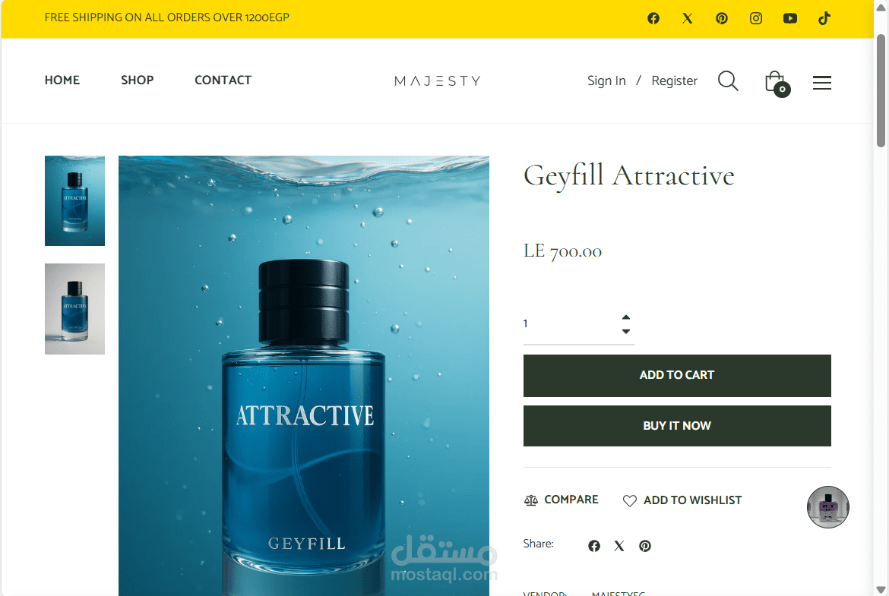Image resolution: width=889 pixels, height=596 pixels.
Task: Click the quantity input field
Action: 570,323
